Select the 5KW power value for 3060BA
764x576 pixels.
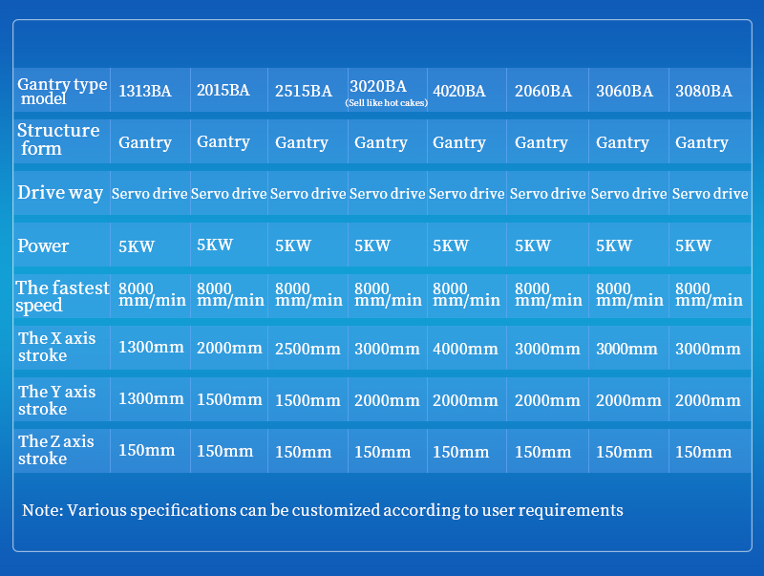614,245
